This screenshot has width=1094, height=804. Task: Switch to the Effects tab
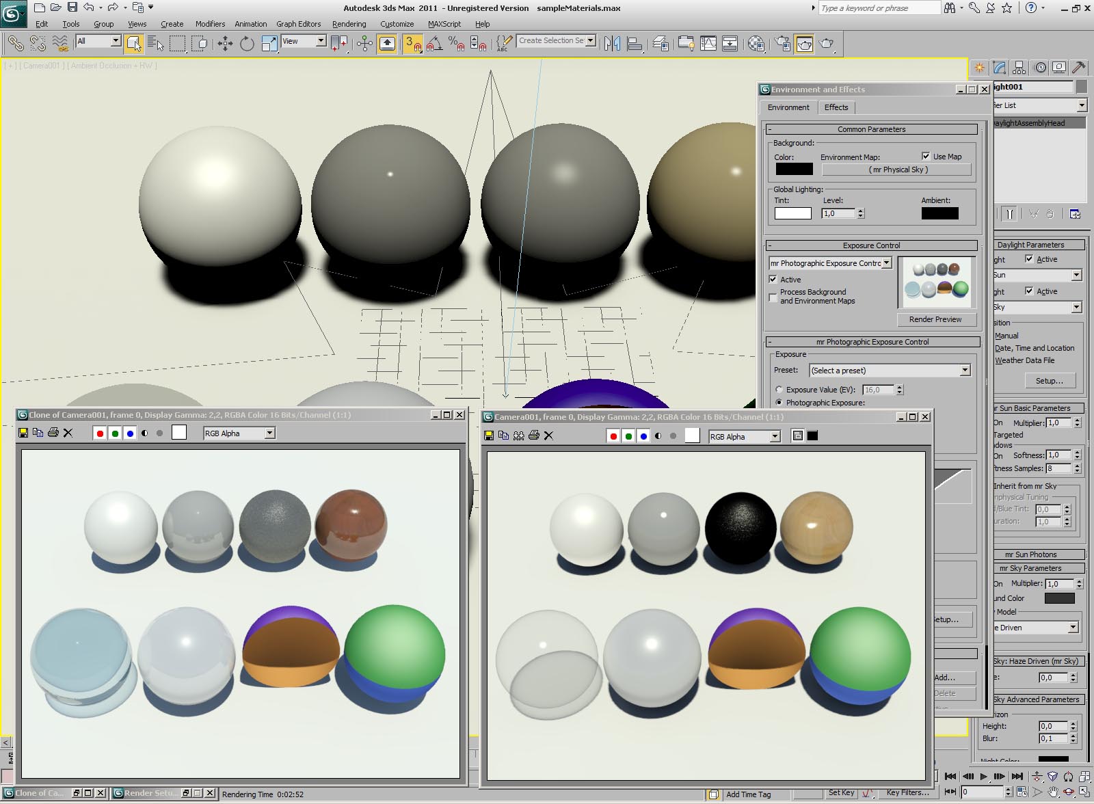point(836,107)
